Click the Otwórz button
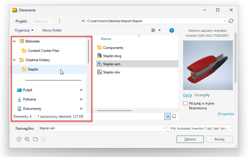249x157 pixels. pos(190,139)
